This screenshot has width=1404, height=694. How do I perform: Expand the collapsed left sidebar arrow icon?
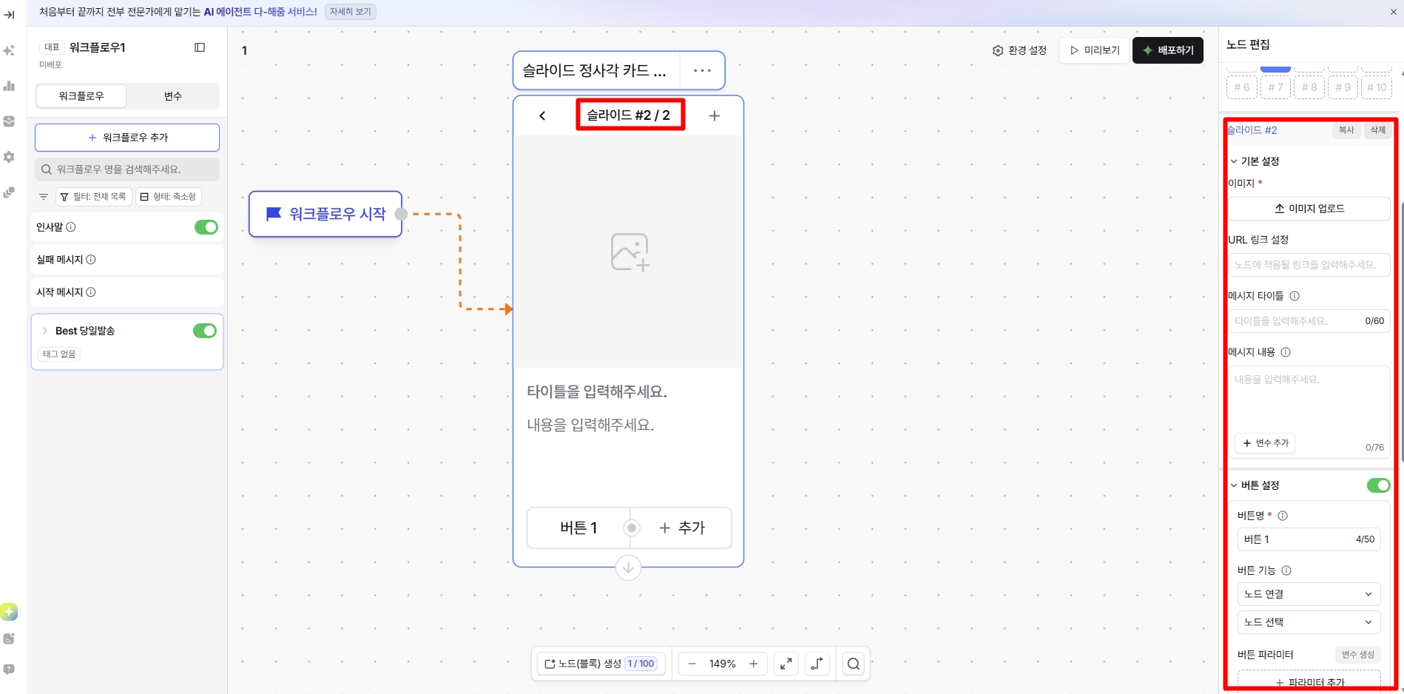click(9, 15)
